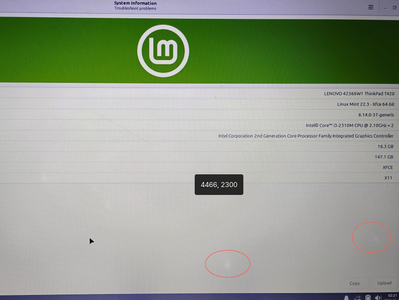
Task: Select the Integrated Graphics Controller line
Action: click(x=306, y=136)
